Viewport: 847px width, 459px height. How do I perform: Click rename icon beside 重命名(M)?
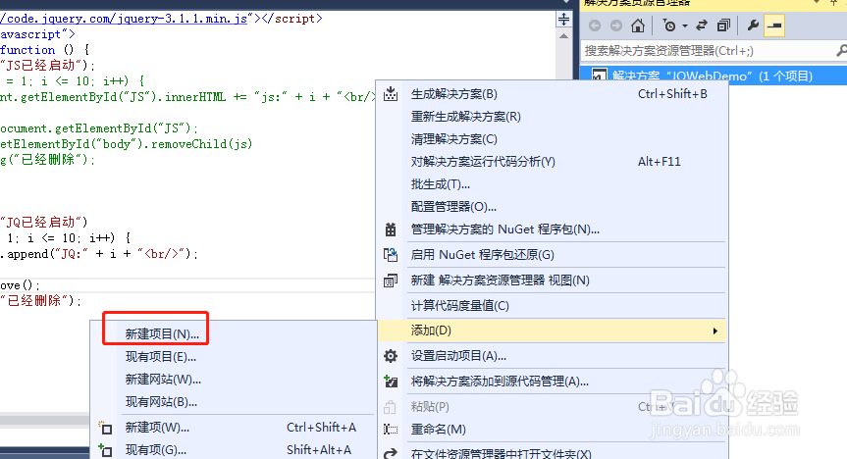pyautogui.click(x=391, y=430)
